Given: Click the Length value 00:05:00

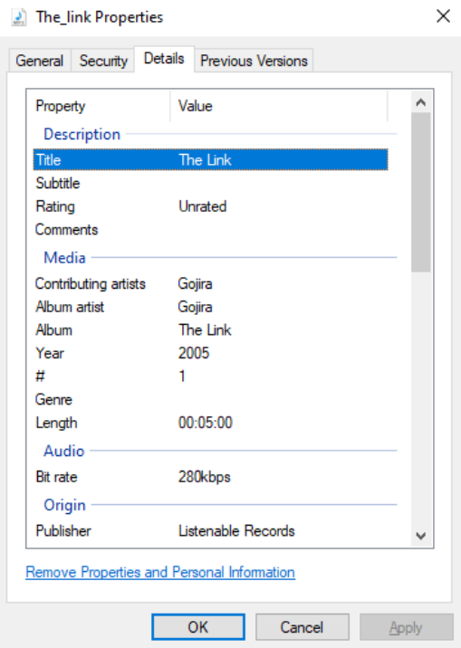Looking at the screenshot, I should click(206, 423).
